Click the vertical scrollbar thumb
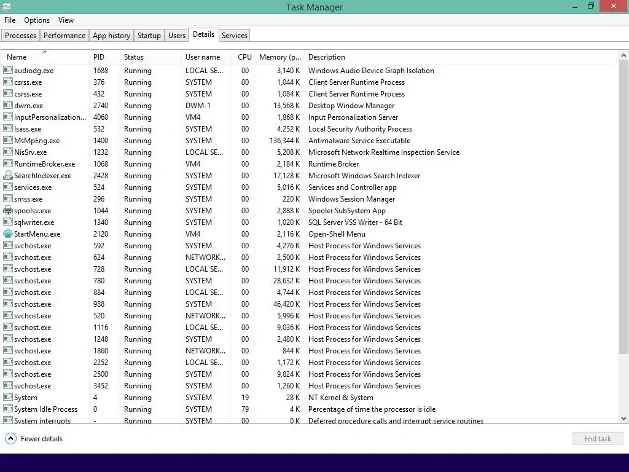 pos(623,207)
